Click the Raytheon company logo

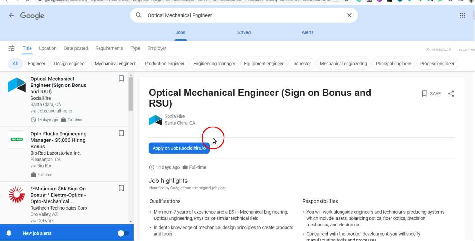(x=17, y=194)
